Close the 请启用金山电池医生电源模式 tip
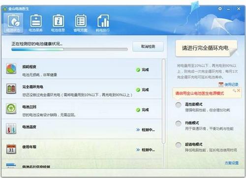Screen dimensions: 246x178 coord(239,90)
